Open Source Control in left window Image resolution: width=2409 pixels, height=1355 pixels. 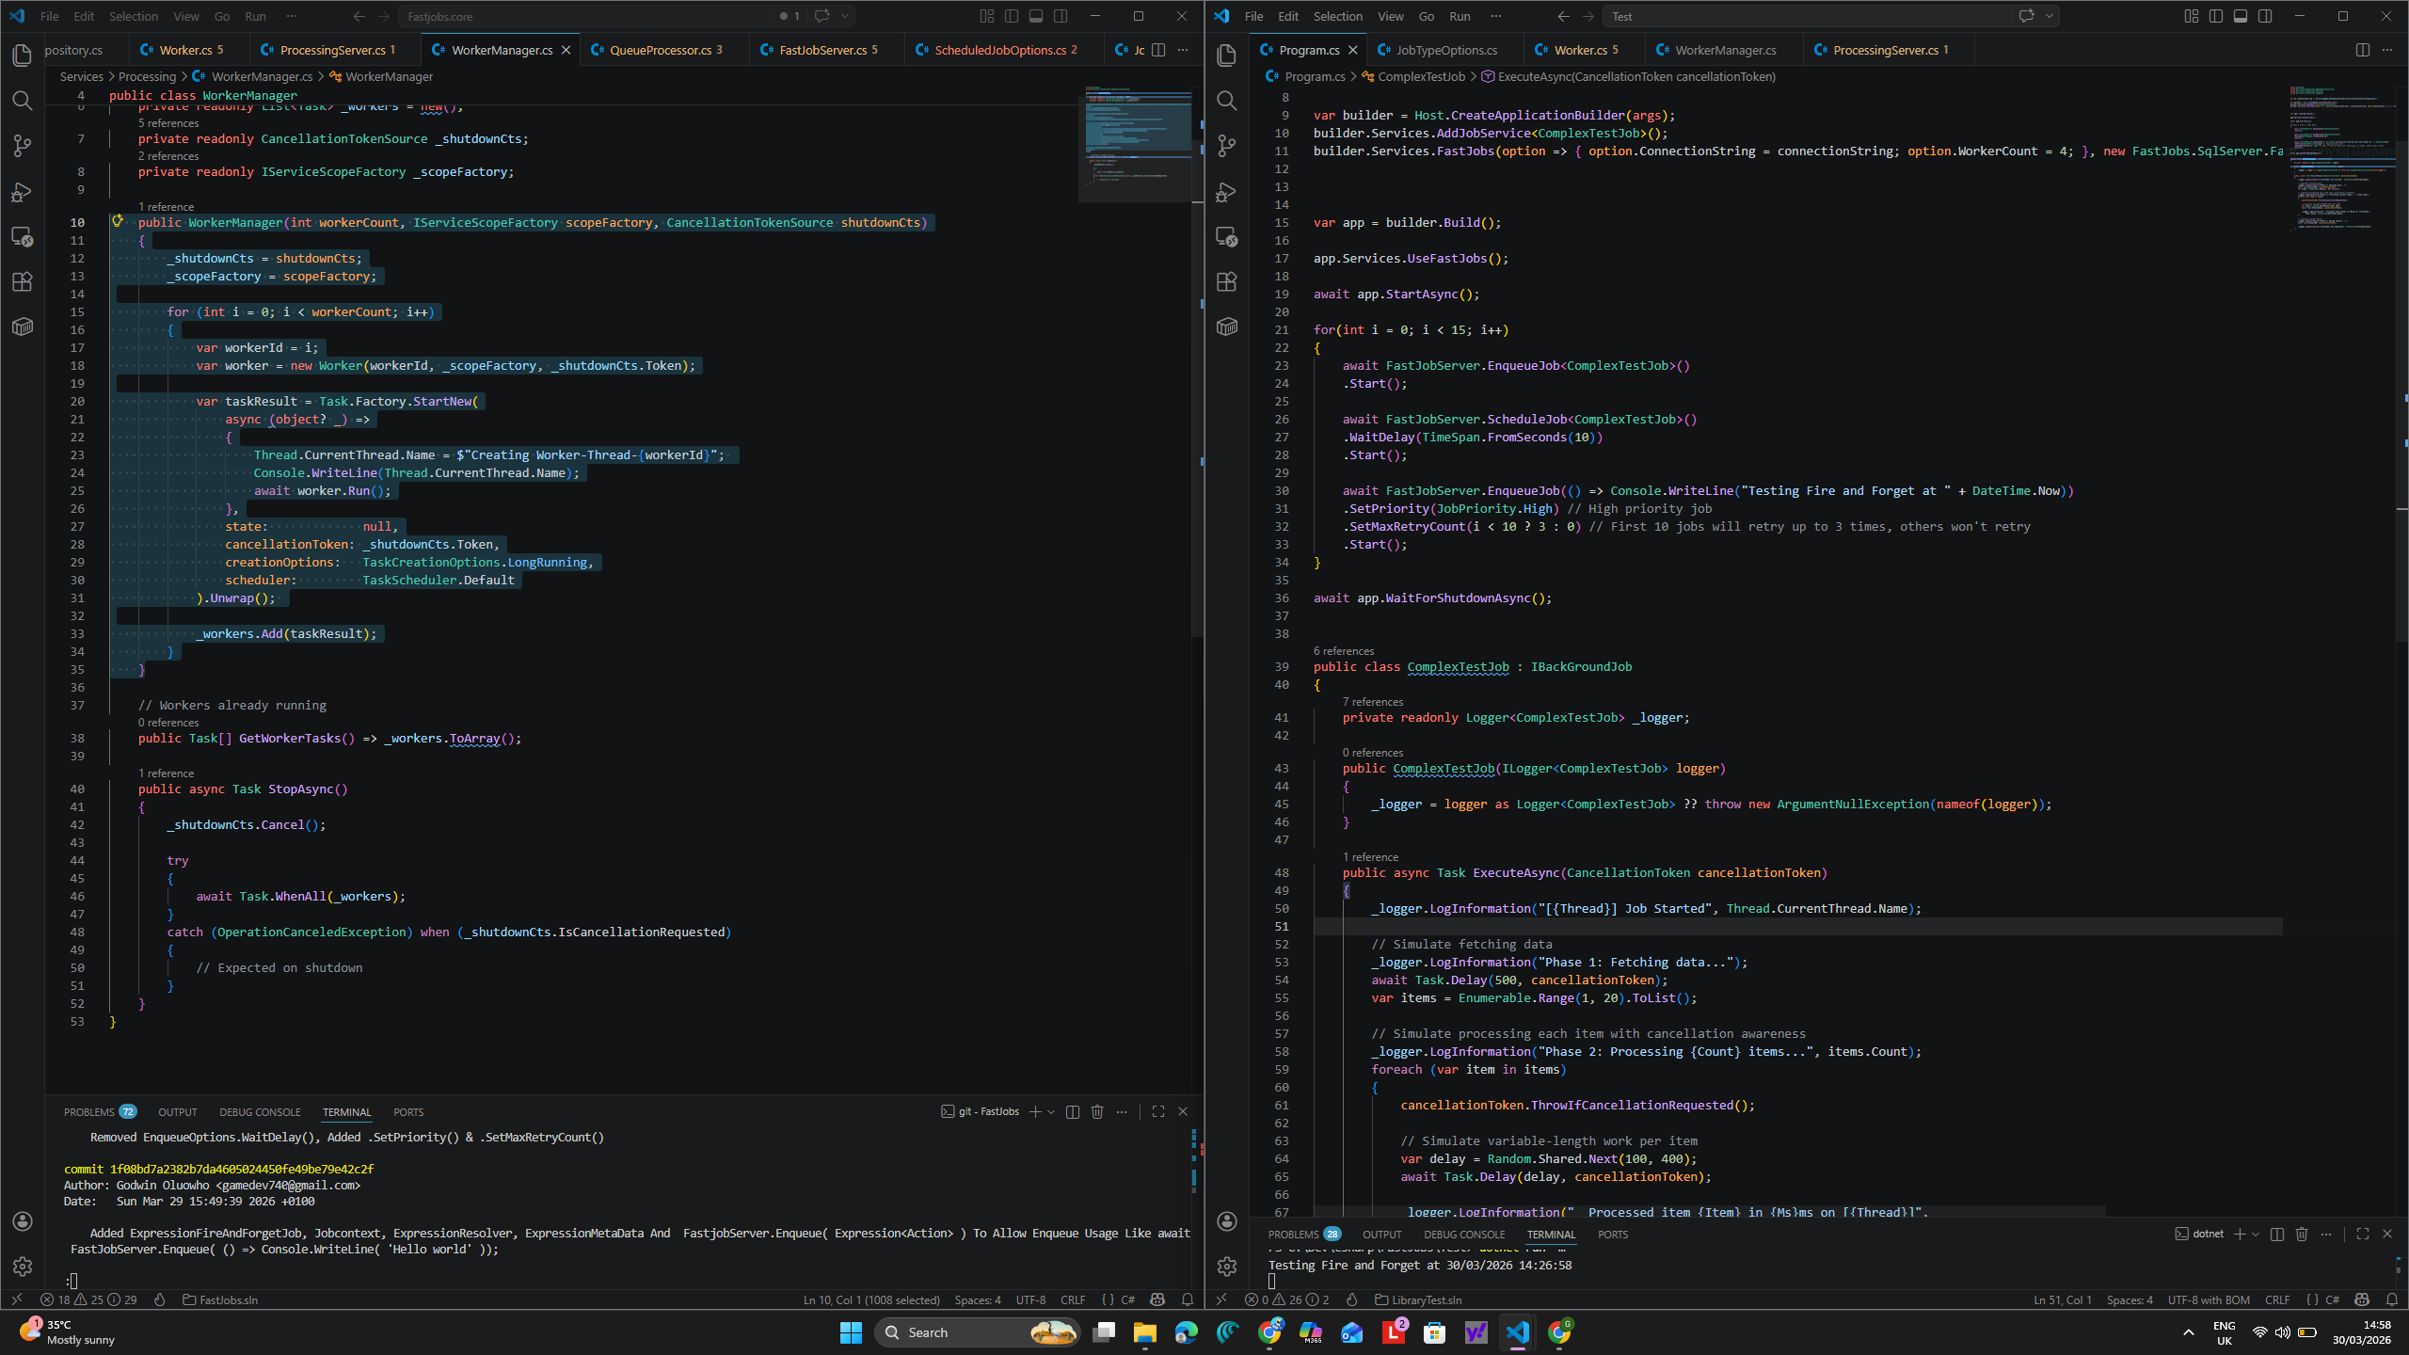[23, 146]
